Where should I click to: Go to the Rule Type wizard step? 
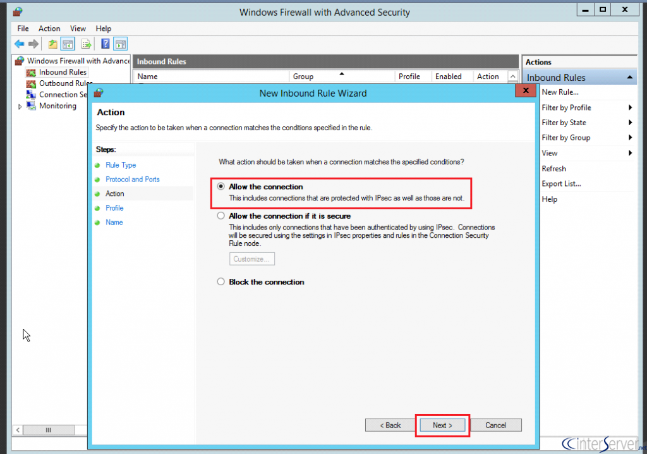[x=121, y=165]
